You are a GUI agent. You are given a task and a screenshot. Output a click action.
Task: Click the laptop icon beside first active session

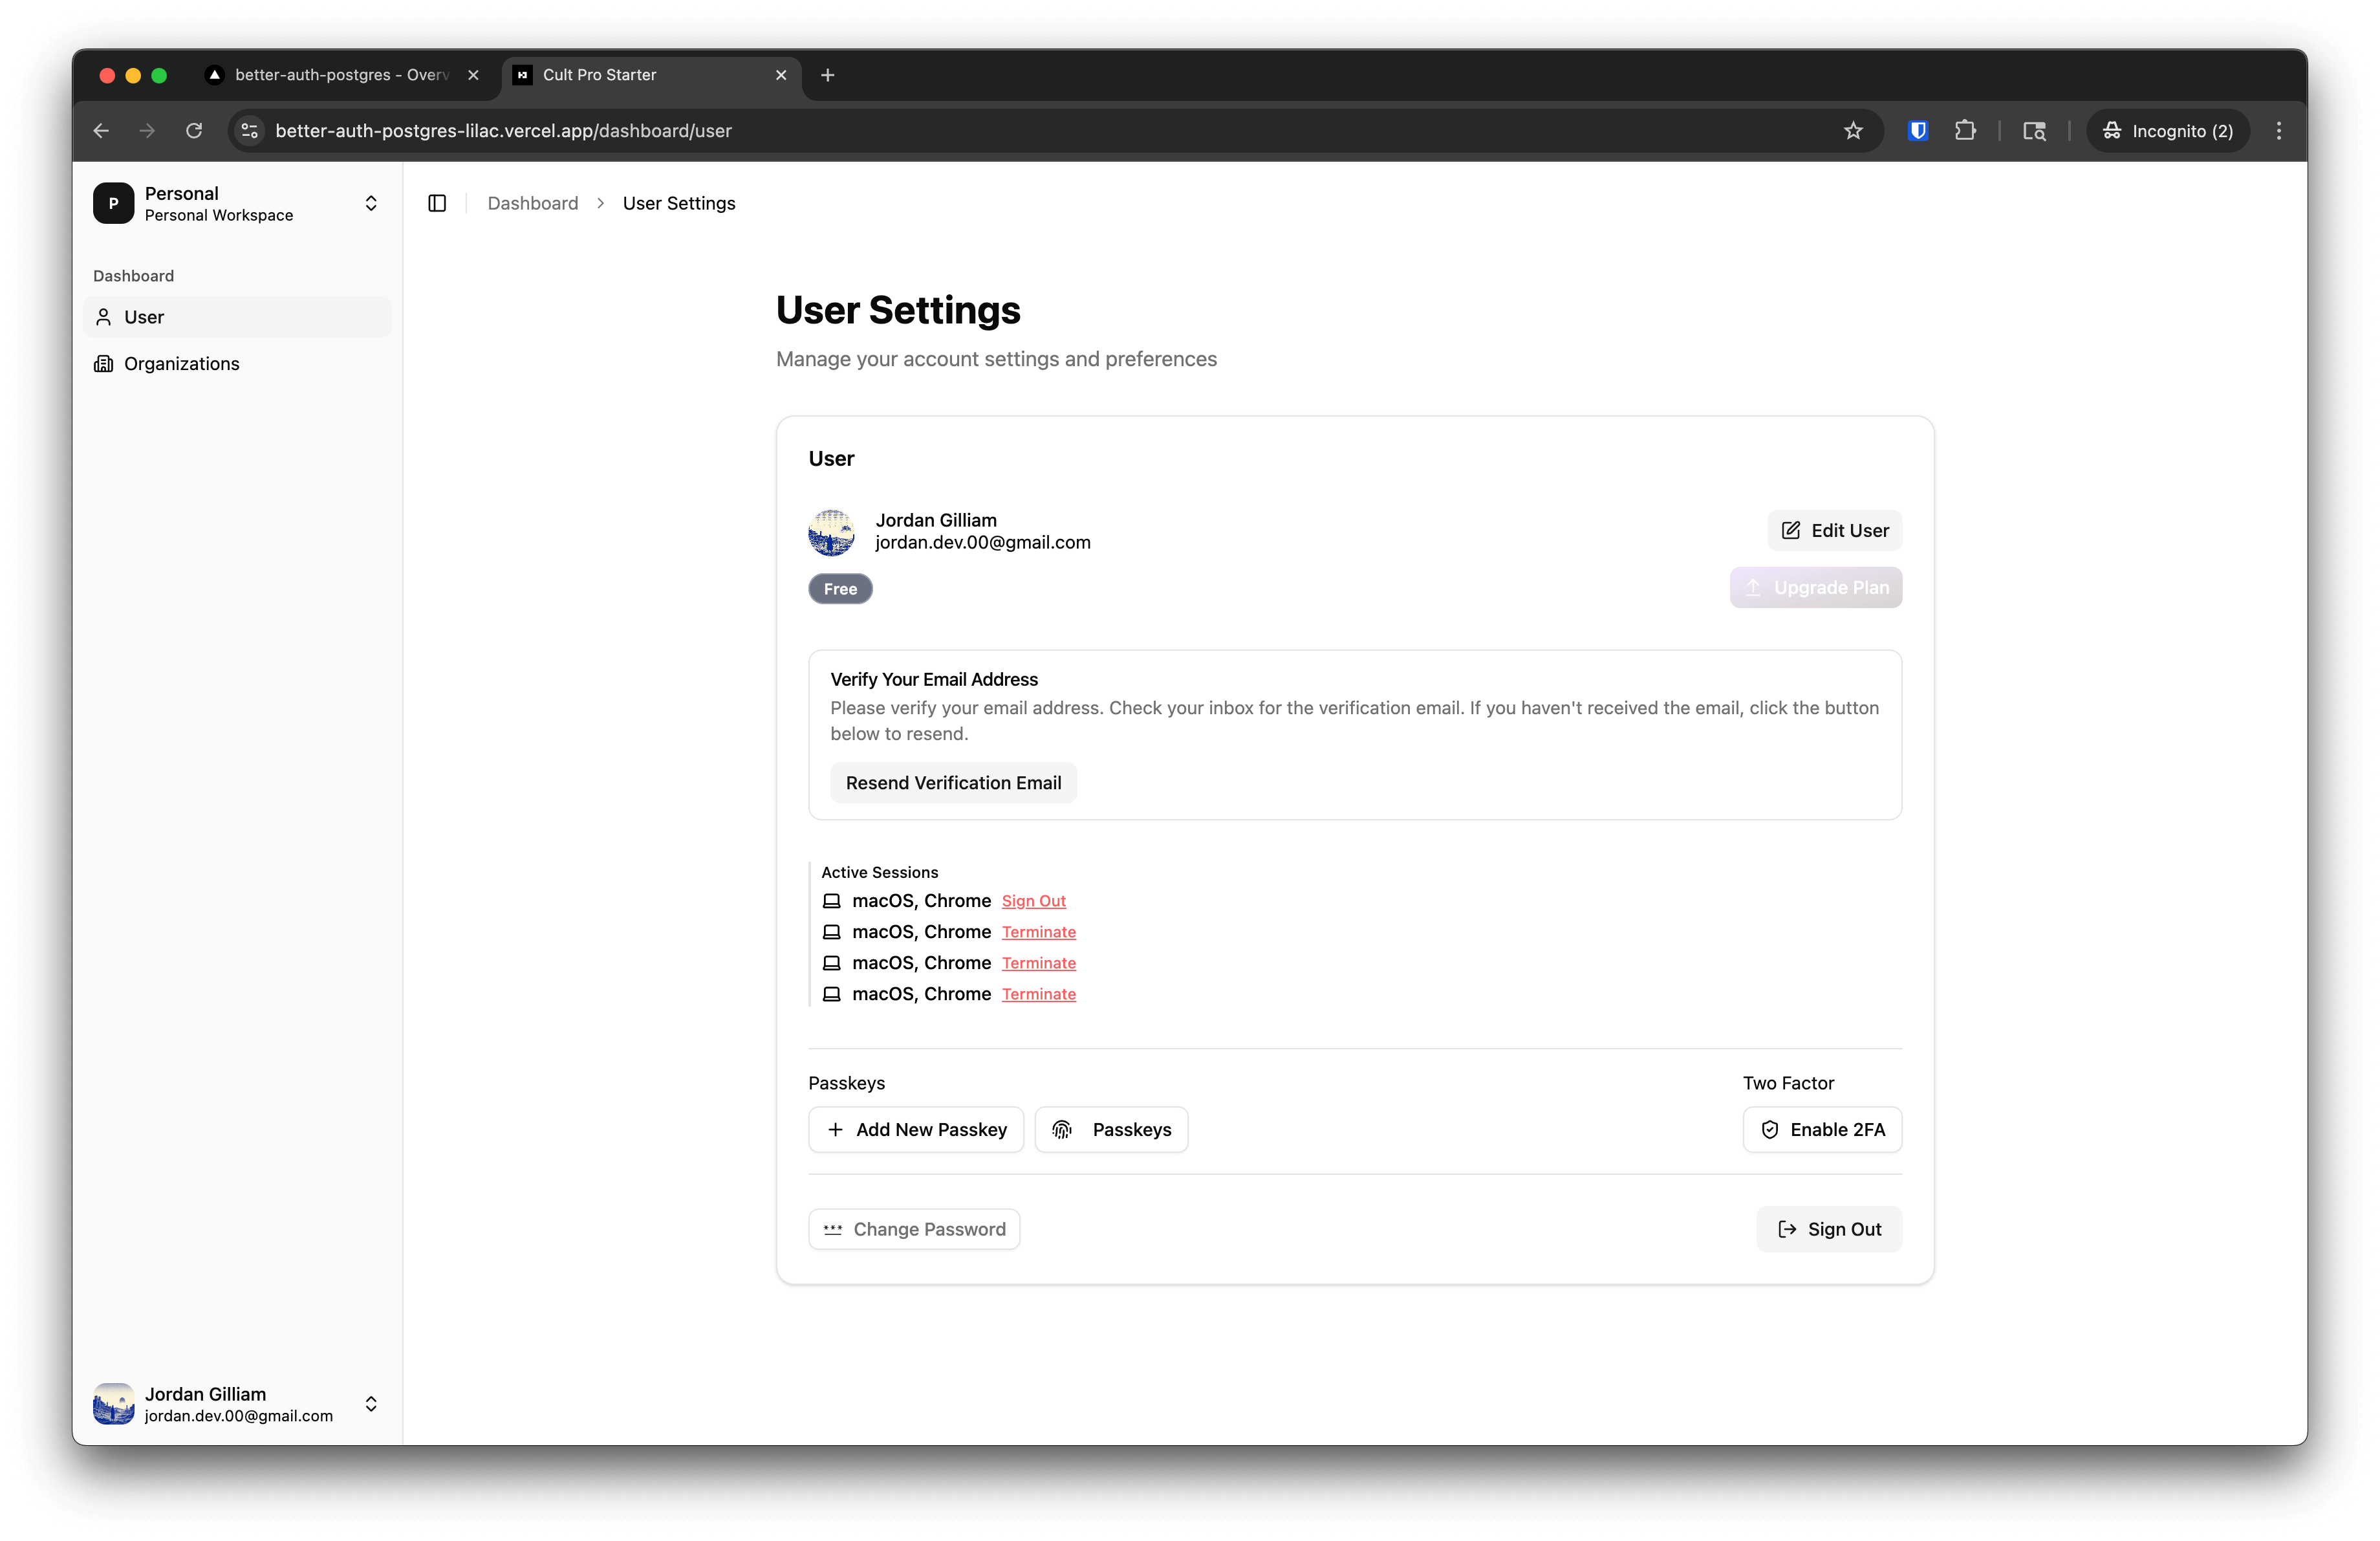tap(832, 900)
